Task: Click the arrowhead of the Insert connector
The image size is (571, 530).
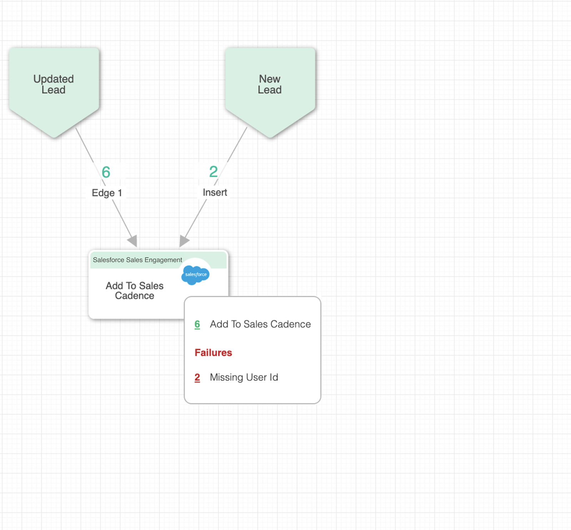Action: pos(184,241)
